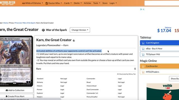Click the Add to Collection button
Viewport: 179px width, 100px height.
17,90
